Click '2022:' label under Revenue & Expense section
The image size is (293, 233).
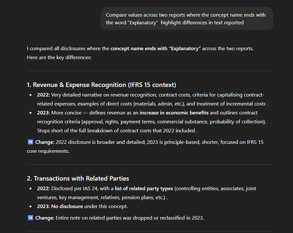point(44,94)
